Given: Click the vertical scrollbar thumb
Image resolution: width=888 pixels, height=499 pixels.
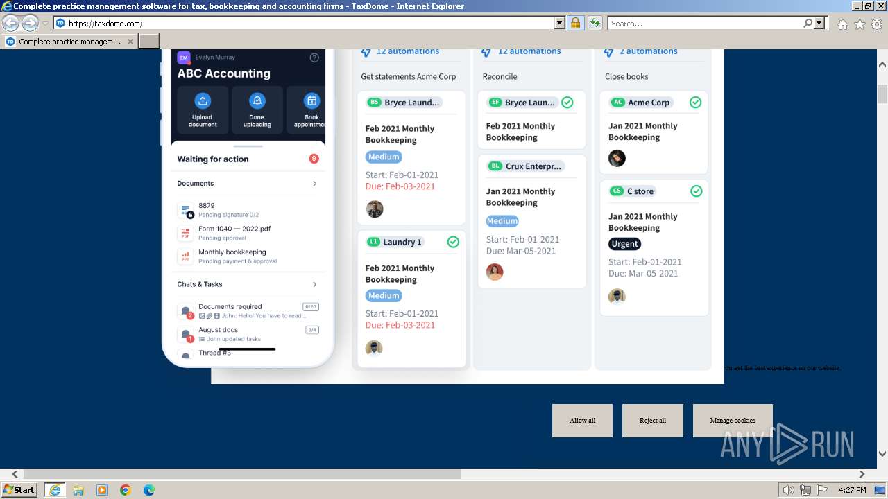Looking at the screenshot, I should pyautogui.click(x=882, y=93).
